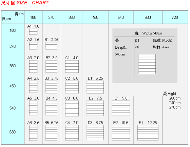This screenshot has width=190, height=147.
Task: Click the 720 width column header
Action: coord(175,18)
